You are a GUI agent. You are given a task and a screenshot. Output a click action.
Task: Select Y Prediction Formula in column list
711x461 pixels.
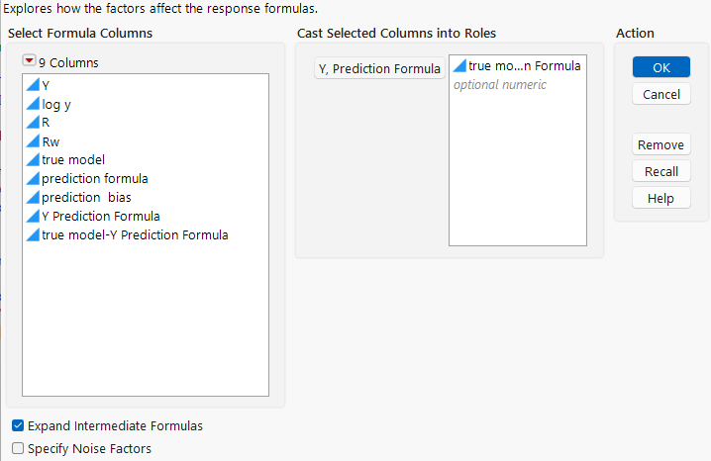100,217
